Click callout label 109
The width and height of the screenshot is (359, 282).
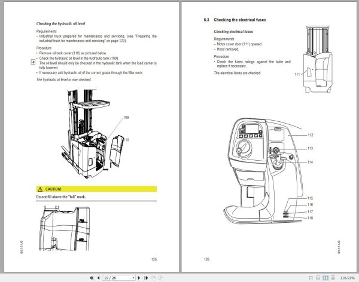126,117
